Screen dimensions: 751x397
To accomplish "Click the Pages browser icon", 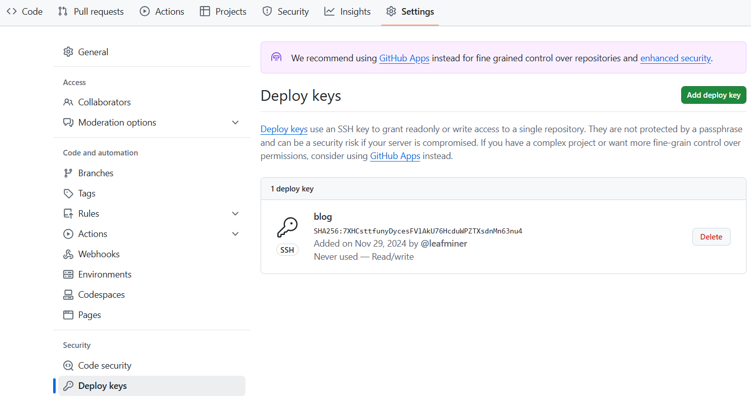I will click(x=68, y=315).
